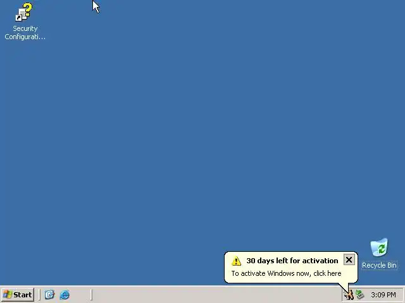This screenshot has height=303, width=405.
Task: Launch Internet Explorer from Quick Launch
Action: [x=65, y=295]
